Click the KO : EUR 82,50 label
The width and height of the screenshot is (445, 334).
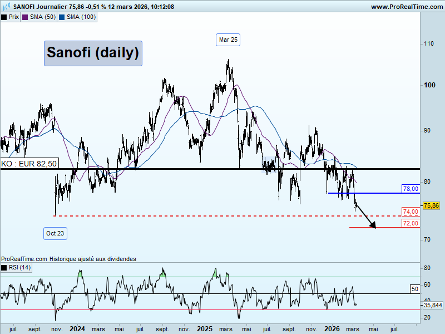pos(29,164)
